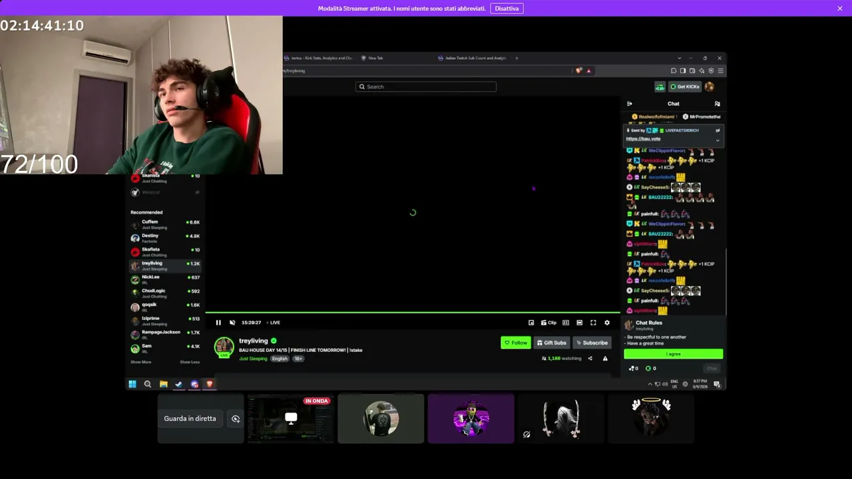Create a Clip of the stream

[x=548, y=323]
